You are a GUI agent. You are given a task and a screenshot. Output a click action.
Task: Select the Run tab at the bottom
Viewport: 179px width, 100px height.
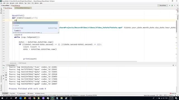tap(5, 93)
